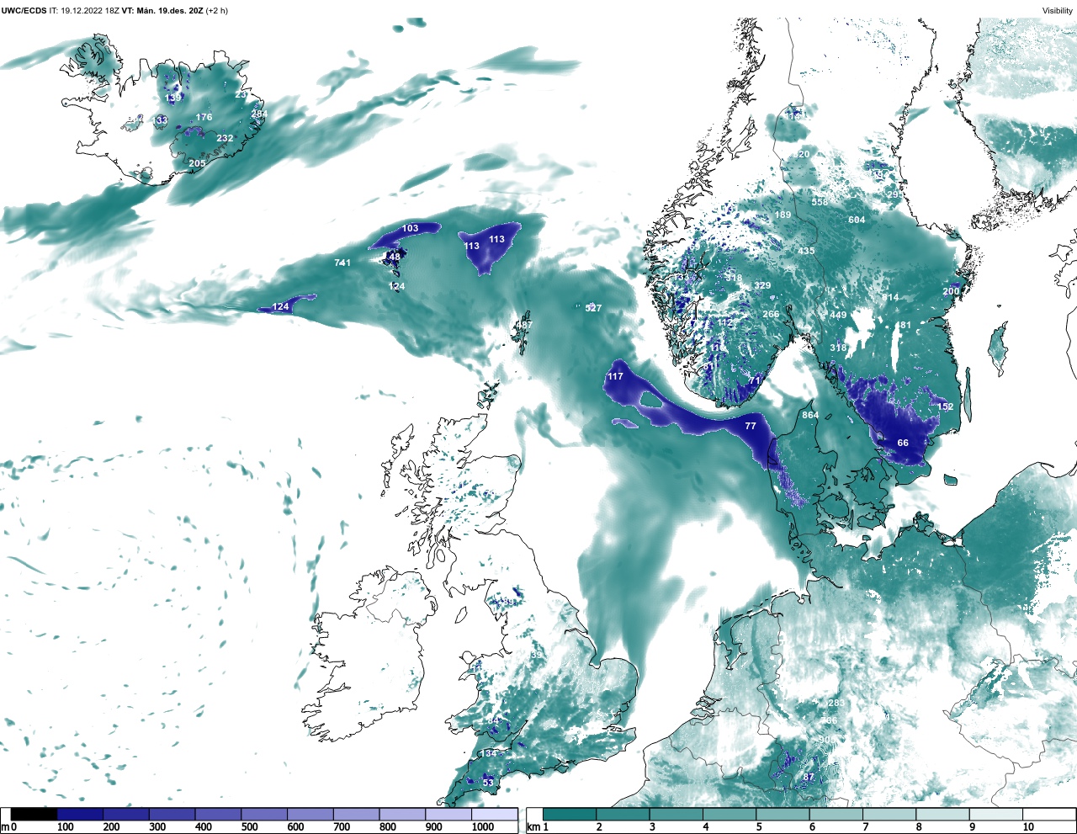Image resolution: width=1077 pixels, height=834 pixels.
Task: Click the 'km' unit label on the legend
Action: [533, 827]
